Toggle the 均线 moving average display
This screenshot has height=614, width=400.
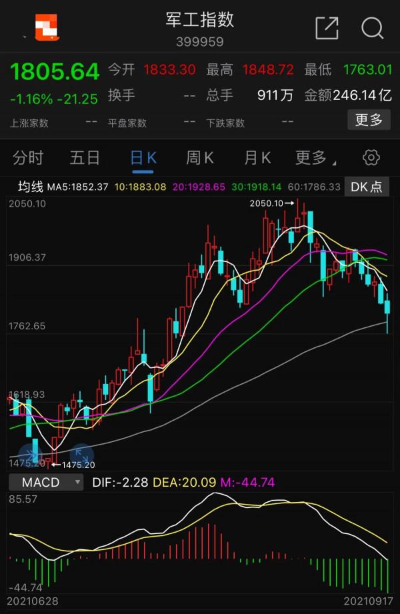click(x=30, y=187)
